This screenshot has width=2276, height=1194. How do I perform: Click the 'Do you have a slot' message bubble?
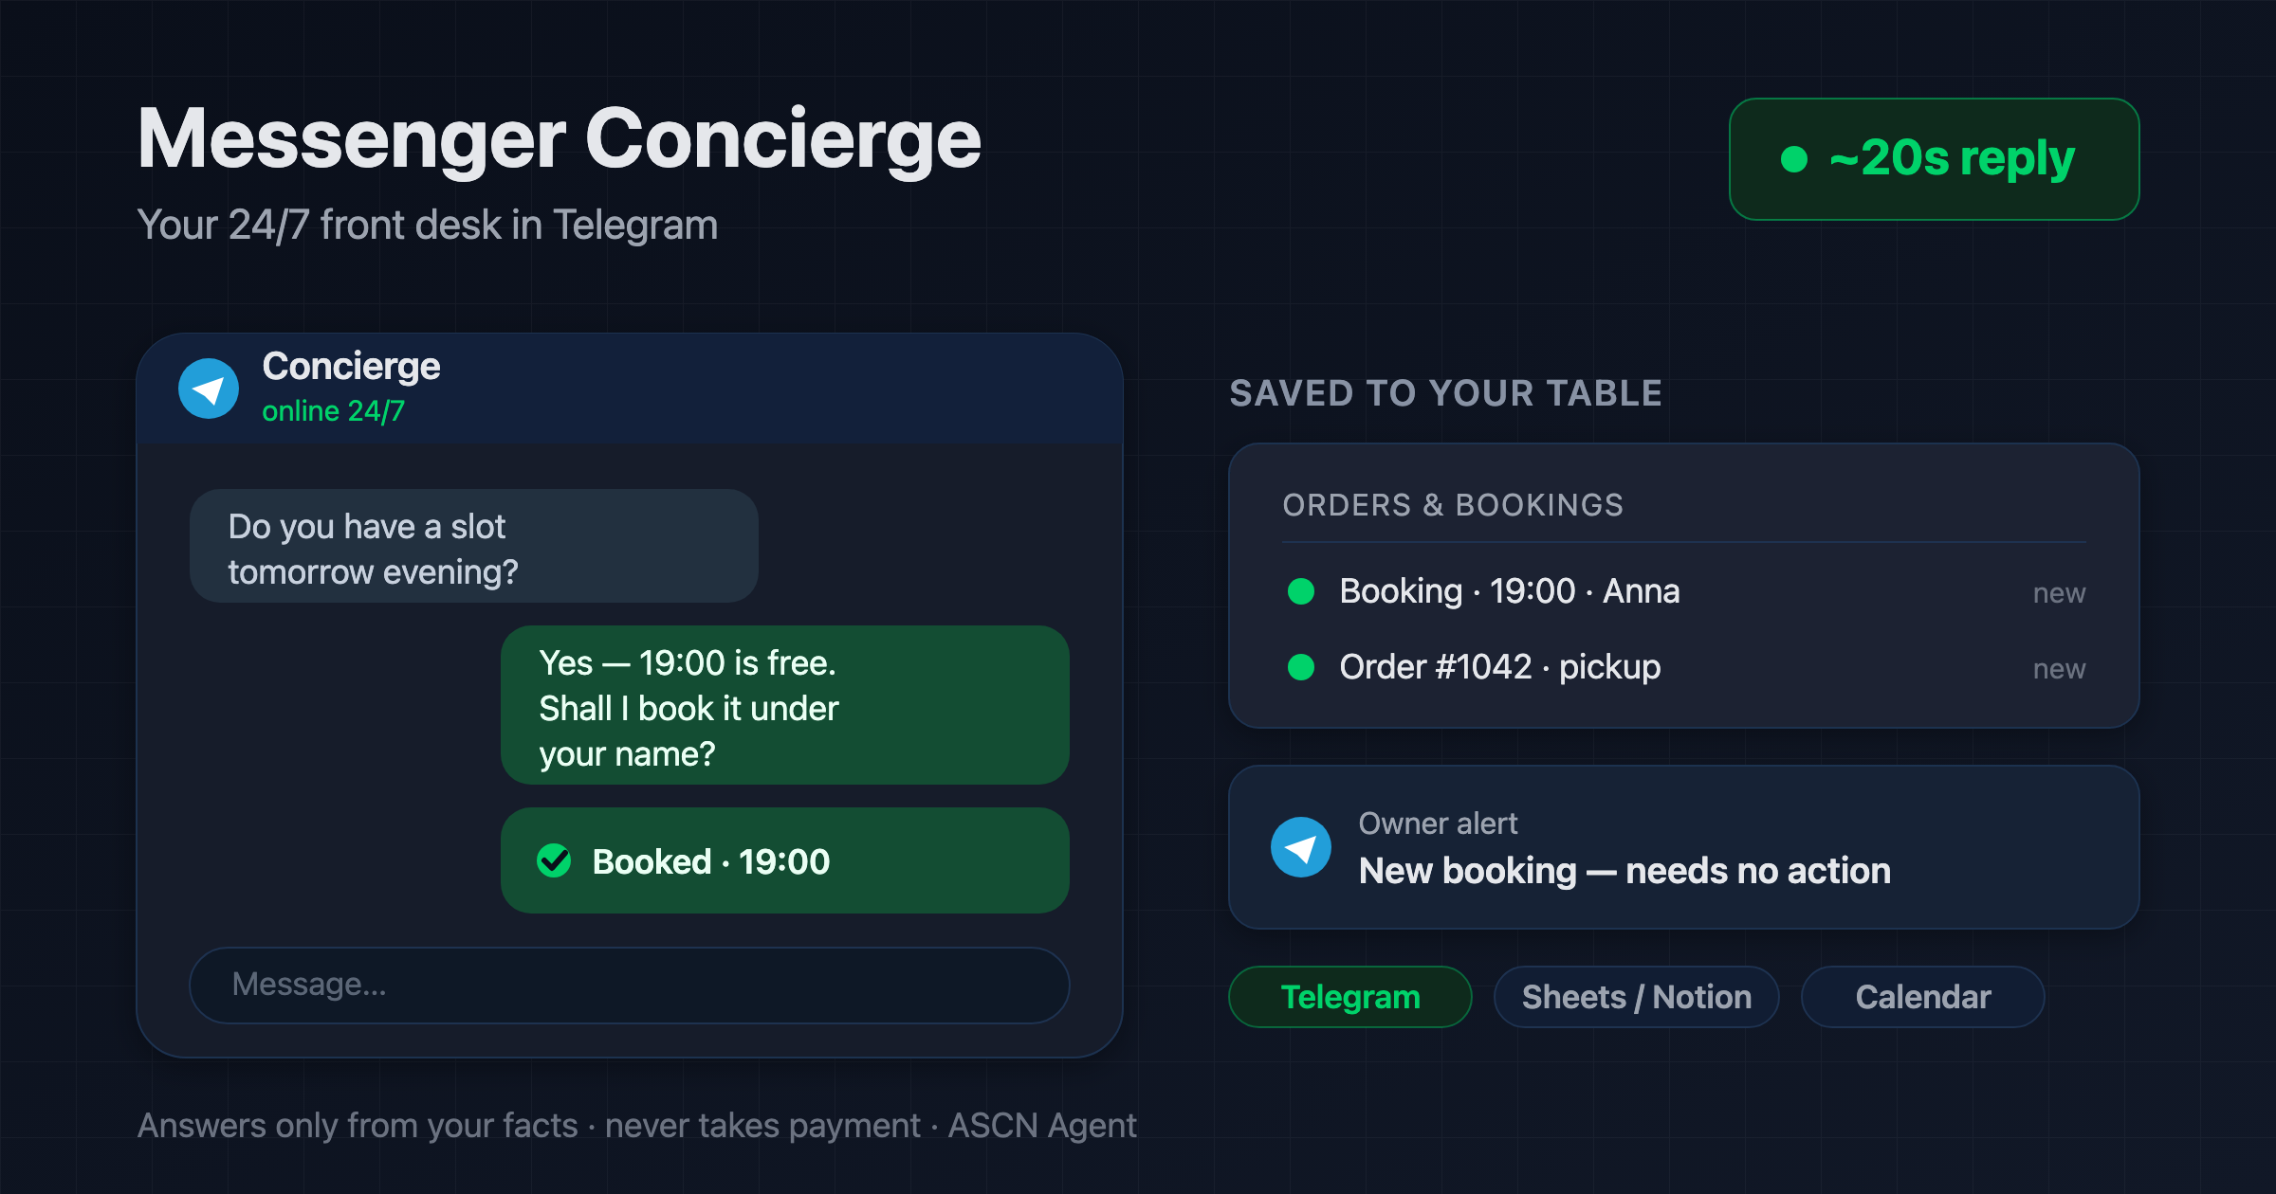[x=474, y=546]
